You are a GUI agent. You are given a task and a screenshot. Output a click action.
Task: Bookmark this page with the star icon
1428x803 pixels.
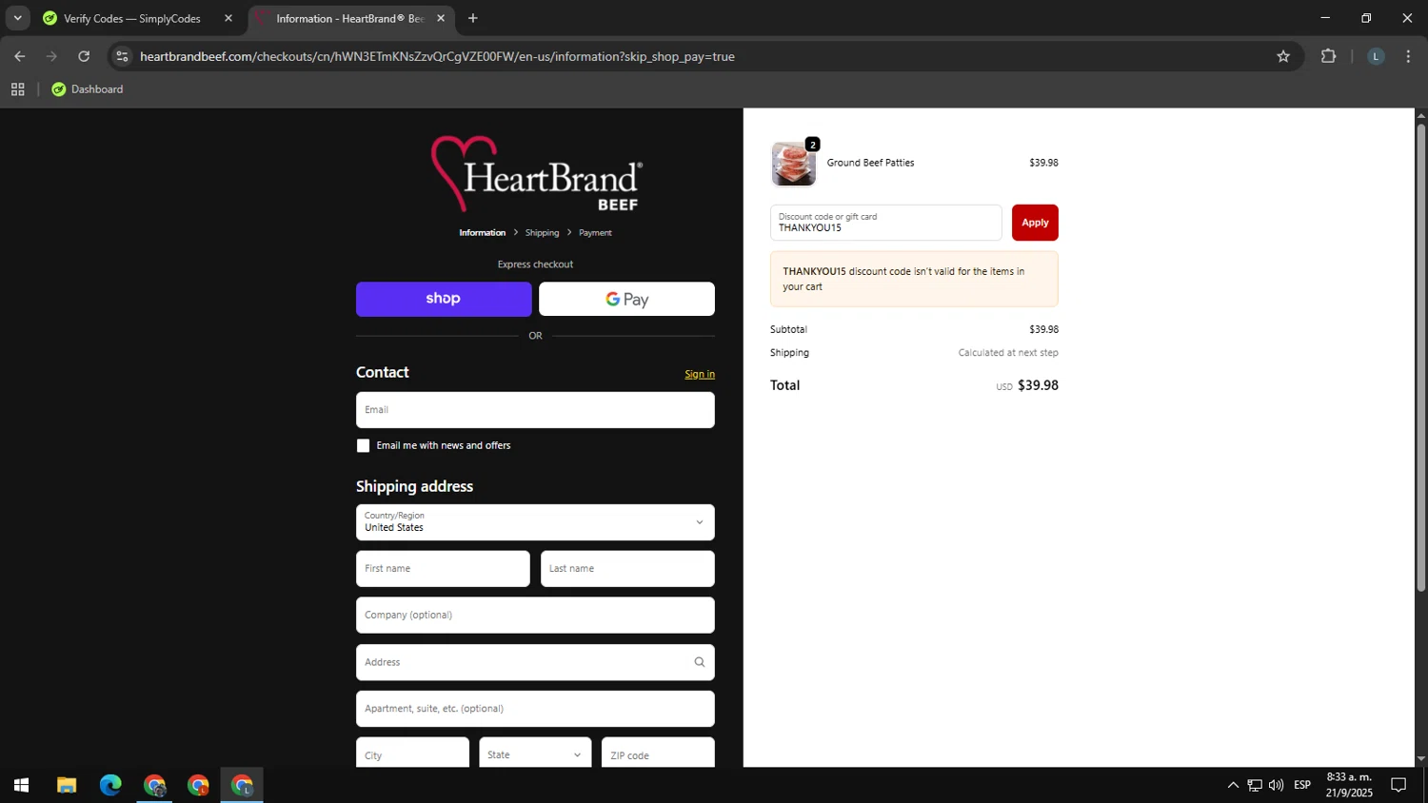click(1283, 56)
